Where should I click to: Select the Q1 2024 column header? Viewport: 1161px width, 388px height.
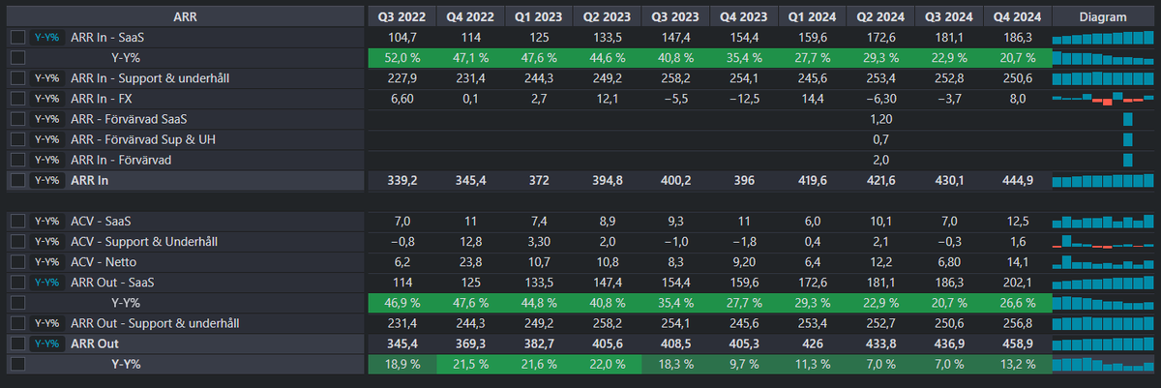pyautogui.click(x=812, y=16)
